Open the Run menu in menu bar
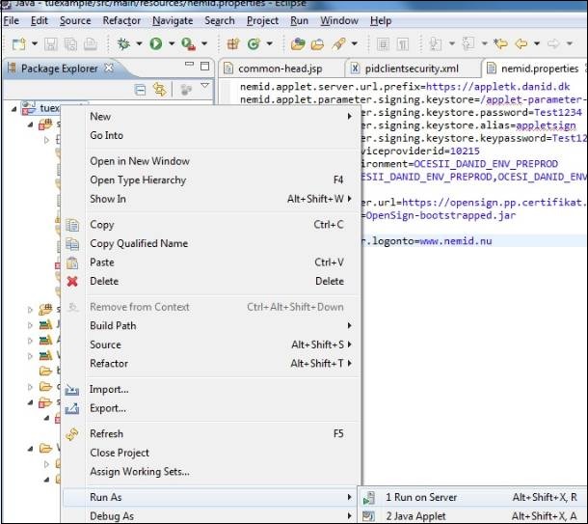588x524 pixels. coord(299,20)
